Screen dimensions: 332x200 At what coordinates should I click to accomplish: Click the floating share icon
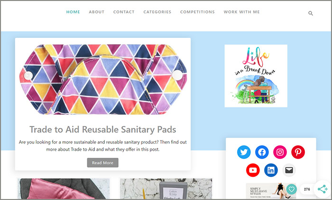(x=323, y=189)
